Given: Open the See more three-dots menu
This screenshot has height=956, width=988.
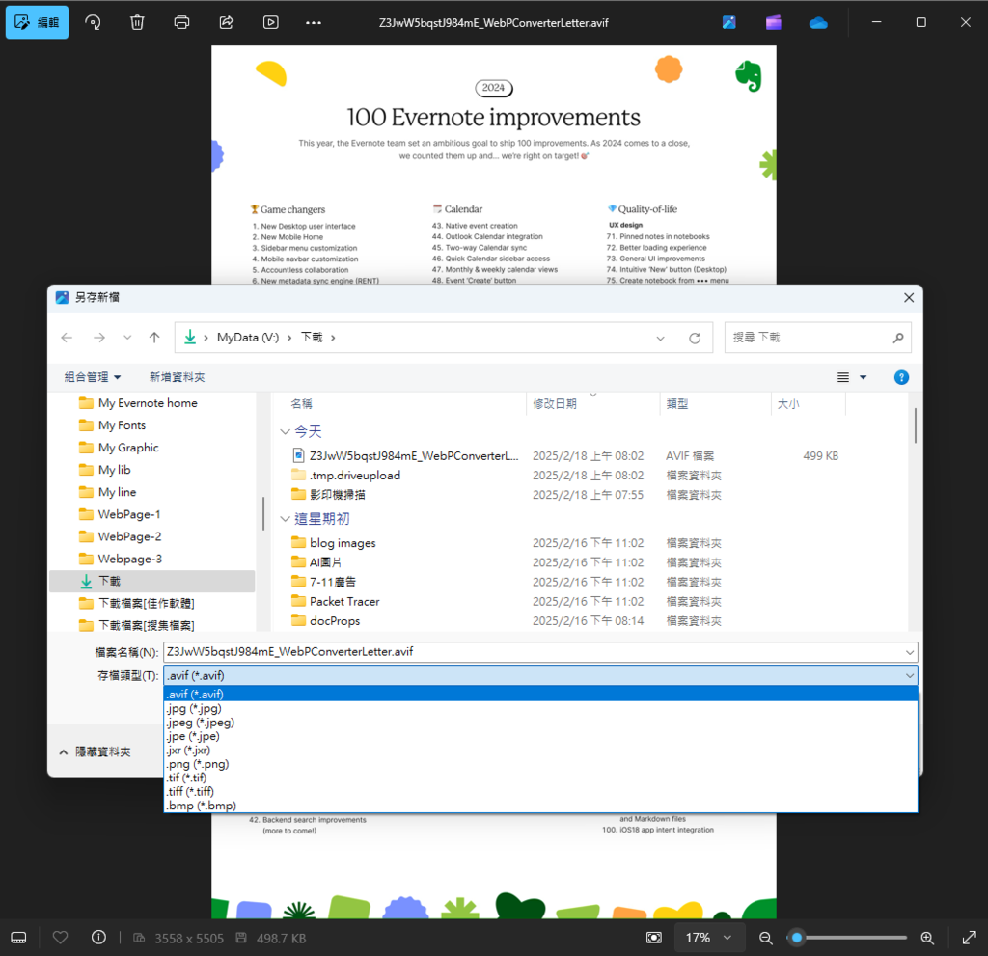Looking at the screenshot, I should (x=314, y=23).
